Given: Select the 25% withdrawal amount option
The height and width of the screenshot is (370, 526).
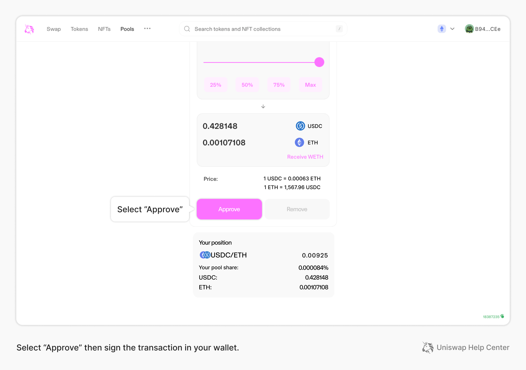Looking at the screenshot, I should (x=215, y=85).
